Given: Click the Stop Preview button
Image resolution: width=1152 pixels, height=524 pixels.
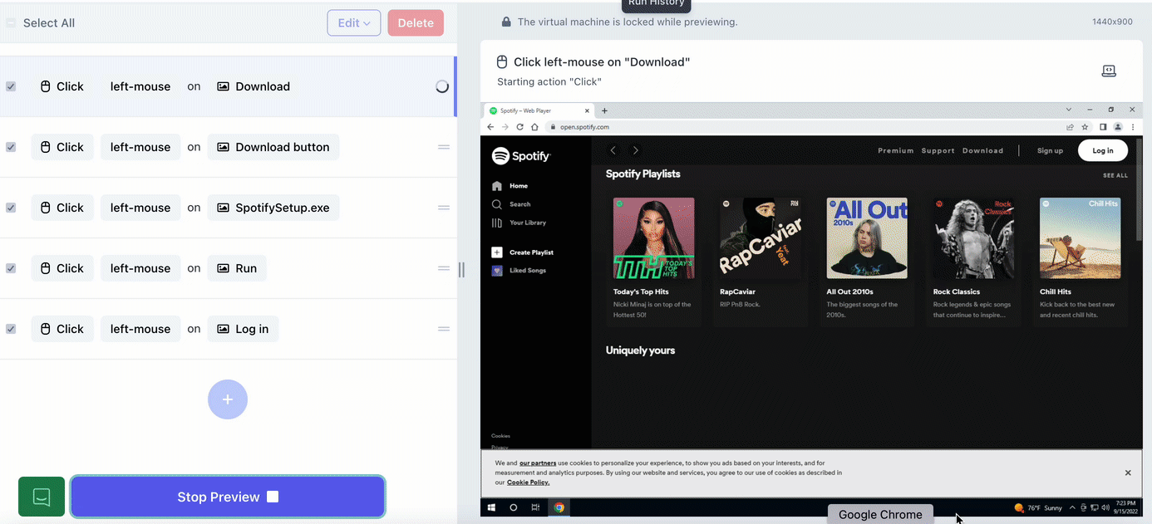Looking at the screenshot, I should click(x=228, y=497).
